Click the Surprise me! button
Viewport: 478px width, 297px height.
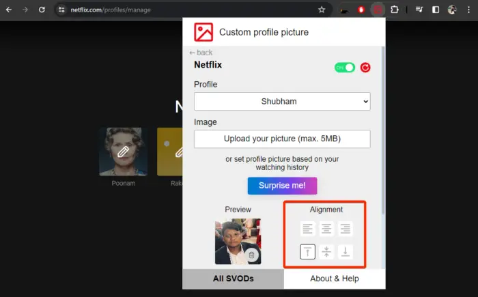pos(282,186)
